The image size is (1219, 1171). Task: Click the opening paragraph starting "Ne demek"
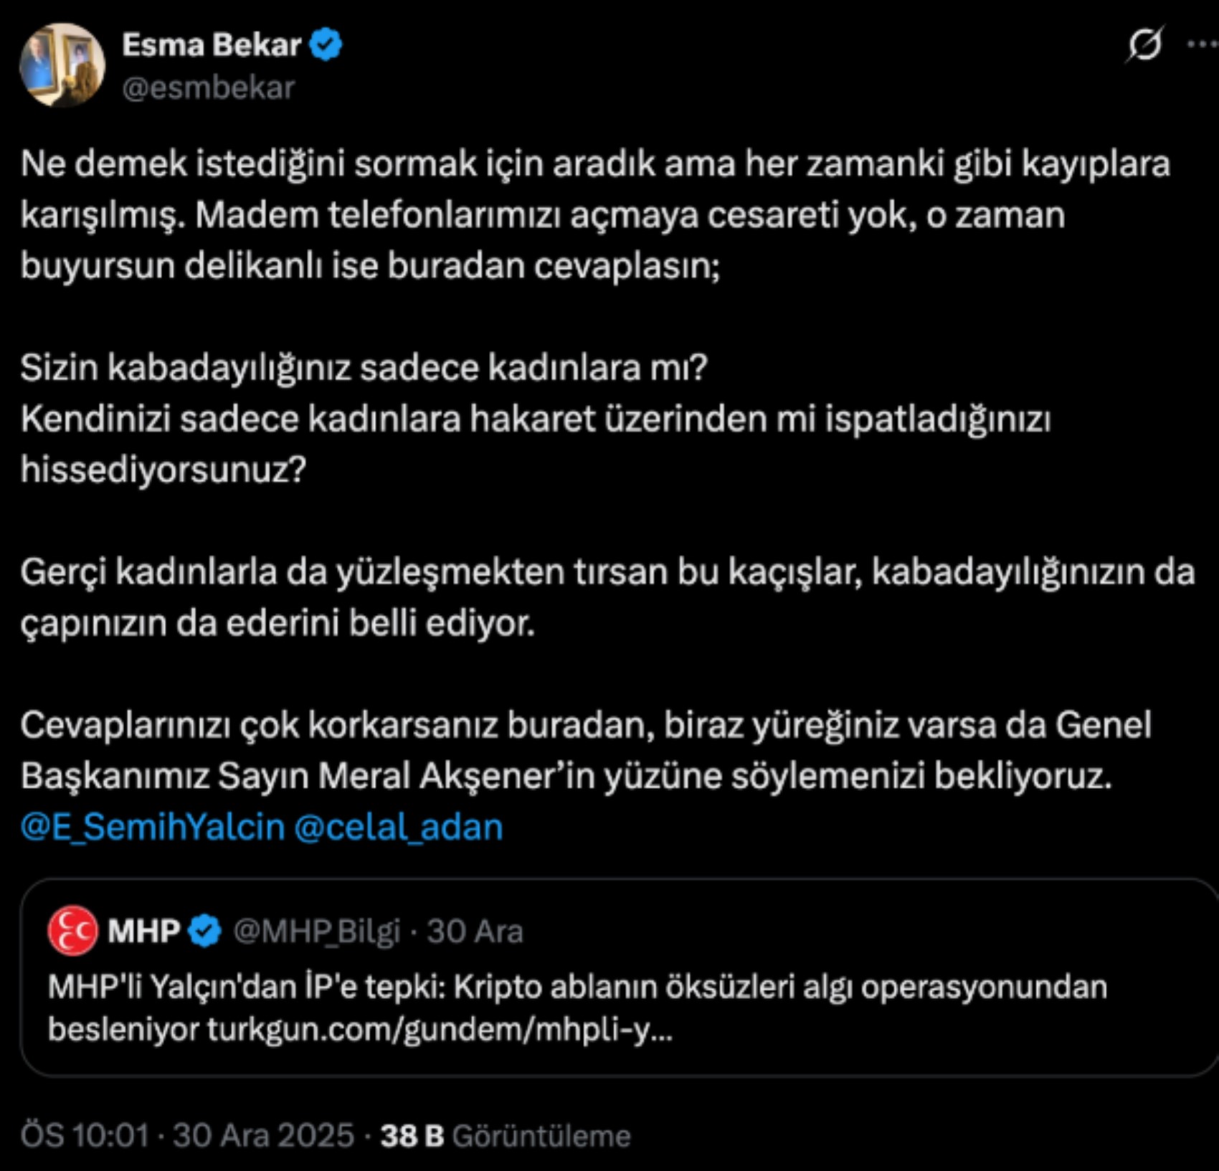pos(595,214)
